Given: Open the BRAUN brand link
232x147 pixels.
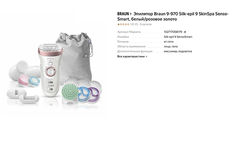Looking at the screenshot, I should point(123,14).
